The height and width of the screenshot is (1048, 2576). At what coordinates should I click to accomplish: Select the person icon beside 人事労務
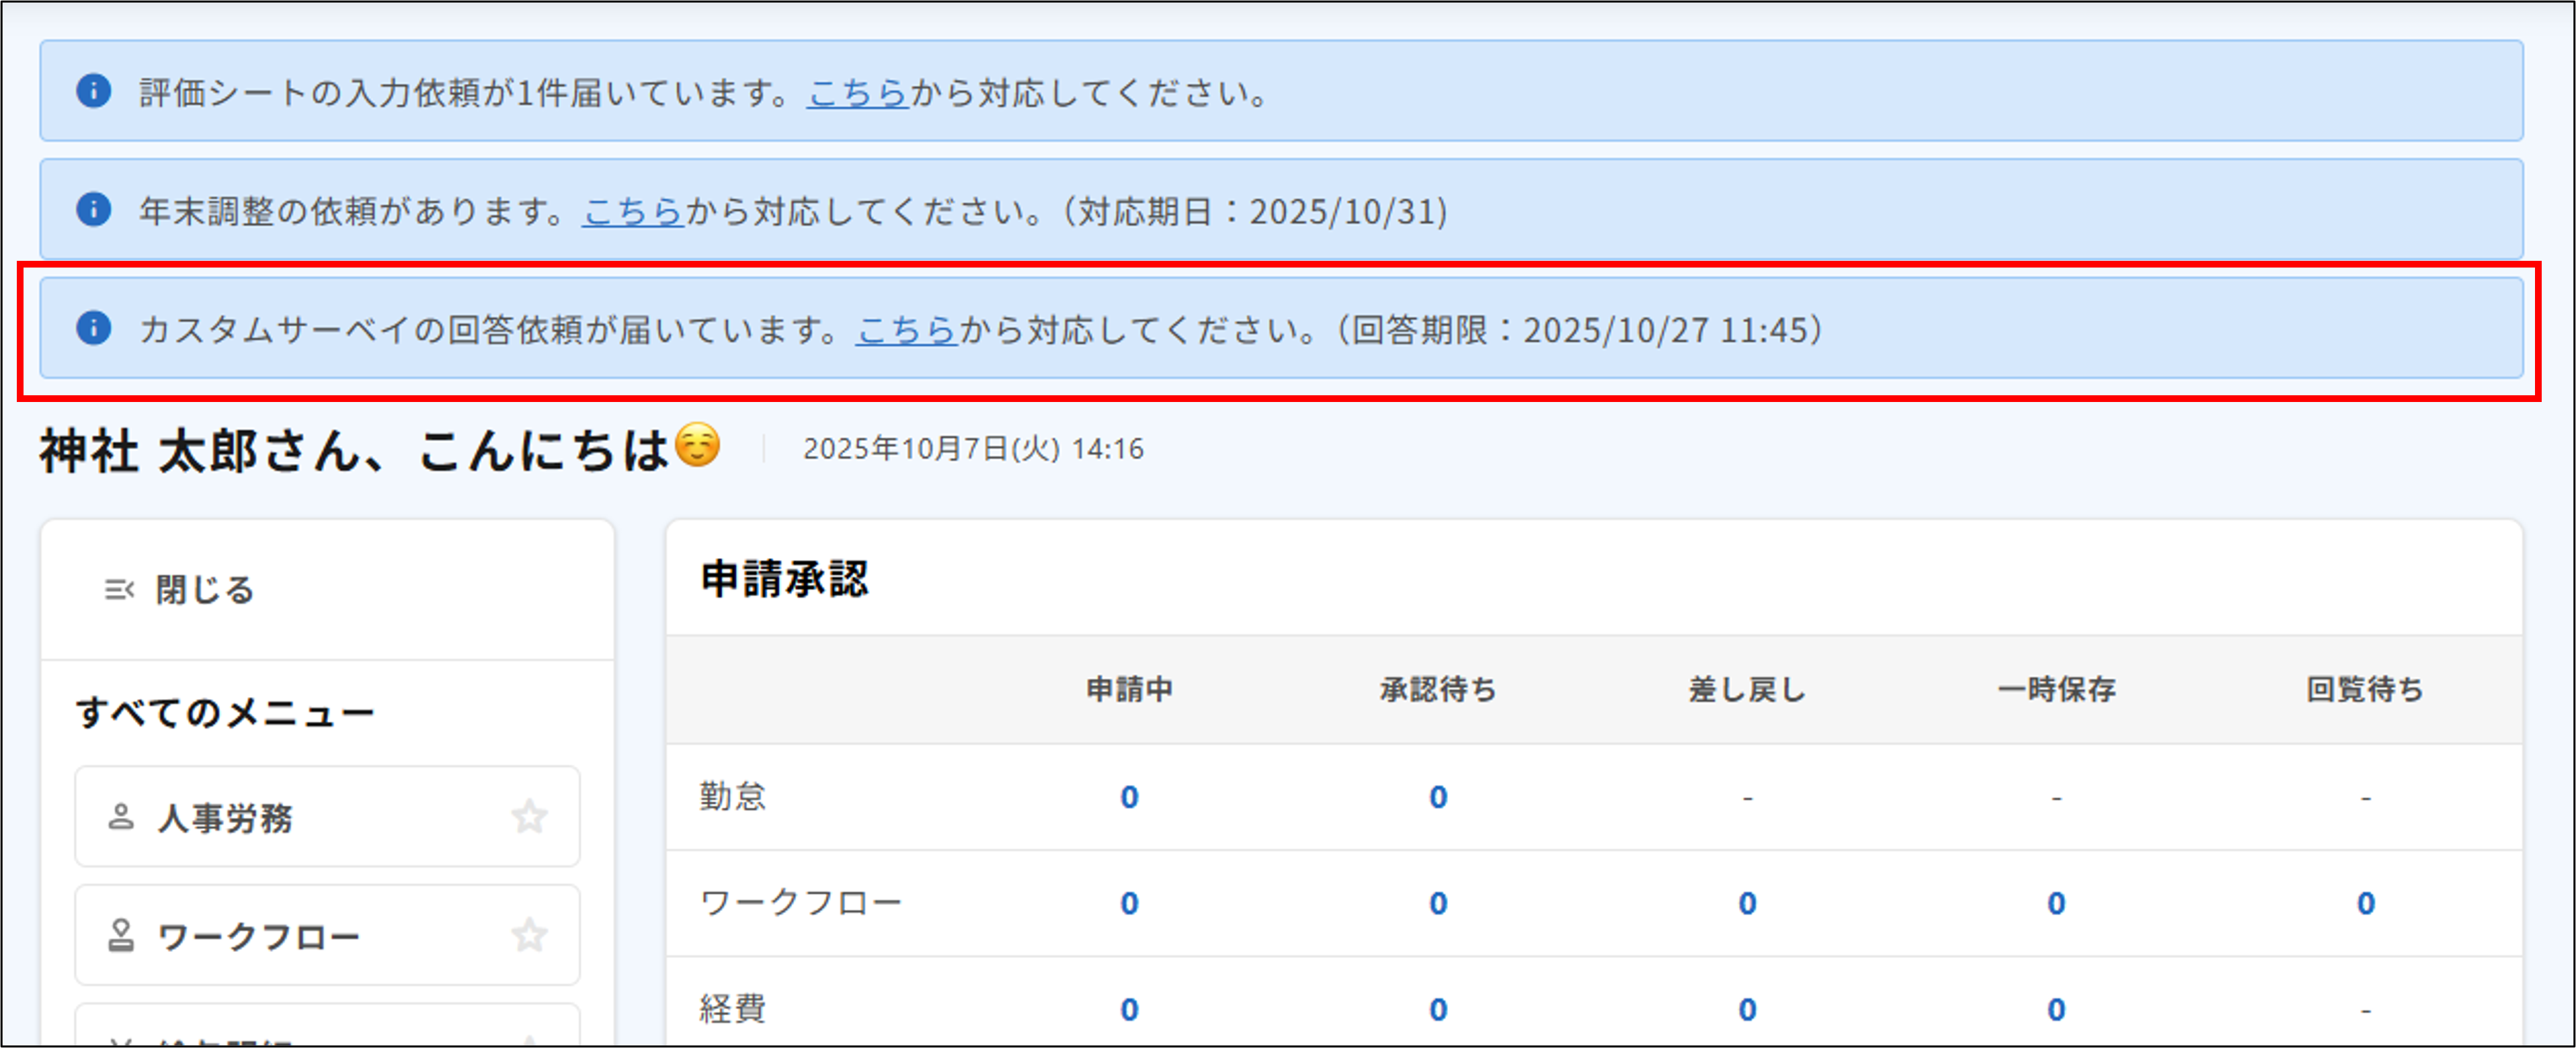coord(121,817)
